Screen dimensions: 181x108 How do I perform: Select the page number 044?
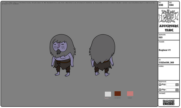[171, 5]
